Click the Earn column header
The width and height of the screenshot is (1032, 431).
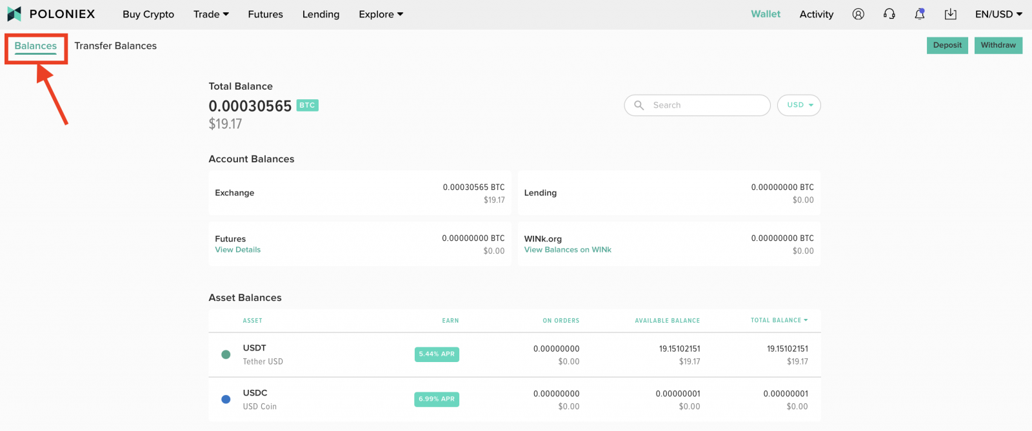click(x=450, y=321)
